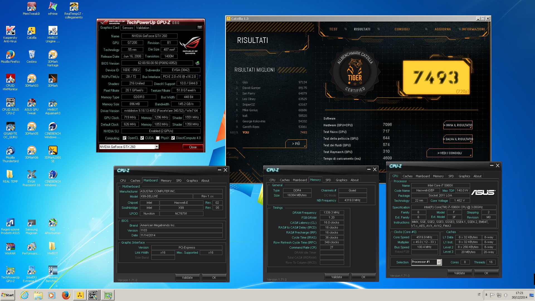Open the RealTempGT shortcut icon
This screenshot has height=301, width=535.
[x=74, y=10]
